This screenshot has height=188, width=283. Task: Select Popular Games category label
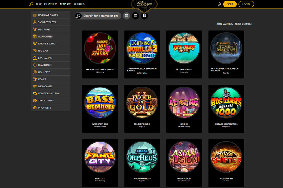click(48, 15)
